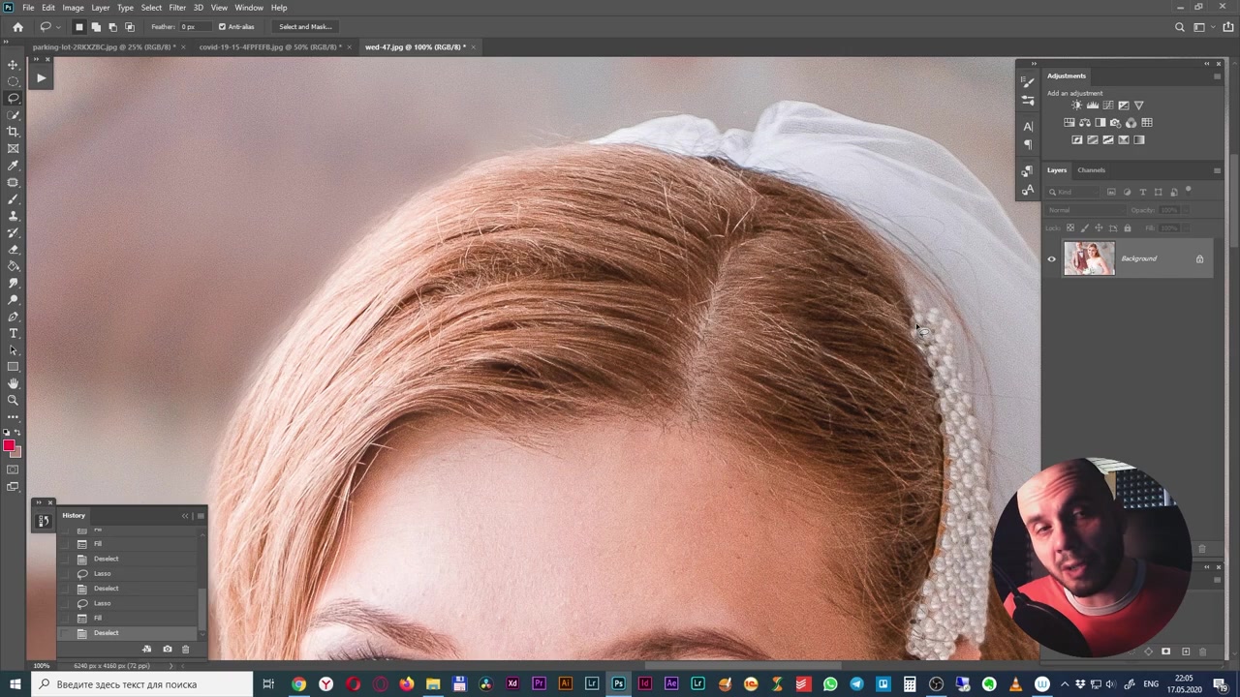Screen dimensions: 1240x697
Task: Open the Filter menu
Action: [x=177, y=8]
